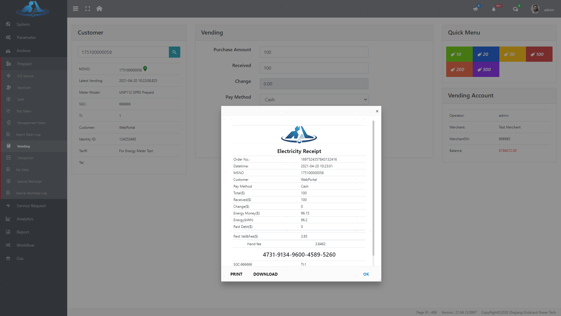Click the green MSNO location pin

145,69
